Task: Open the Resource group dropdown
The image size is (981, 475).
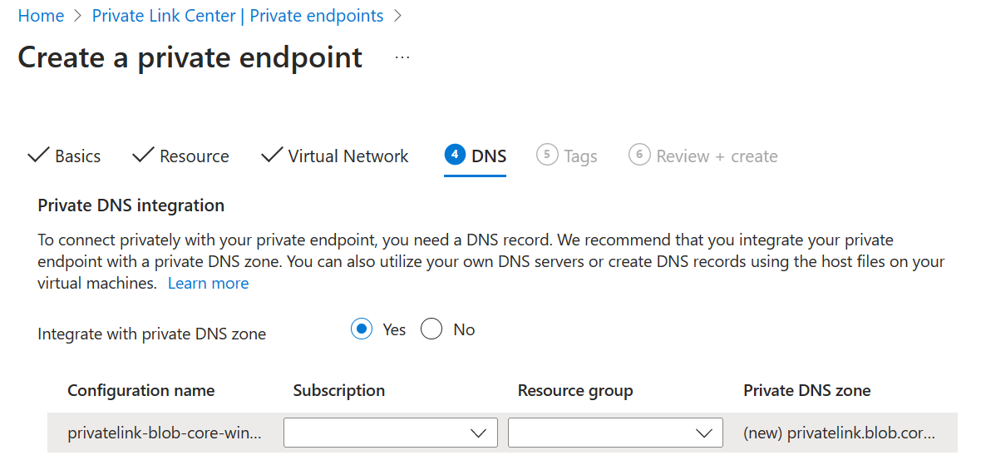Action: click(x=616, y=433)
